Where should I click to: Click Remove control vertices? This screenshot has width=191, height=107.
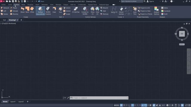pyautogui.click(x=104, y=14)
